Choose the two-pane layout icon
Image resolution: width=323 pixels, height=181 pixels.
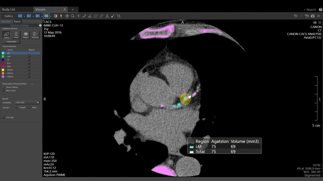pyautogui.click(x=38, y=16)
